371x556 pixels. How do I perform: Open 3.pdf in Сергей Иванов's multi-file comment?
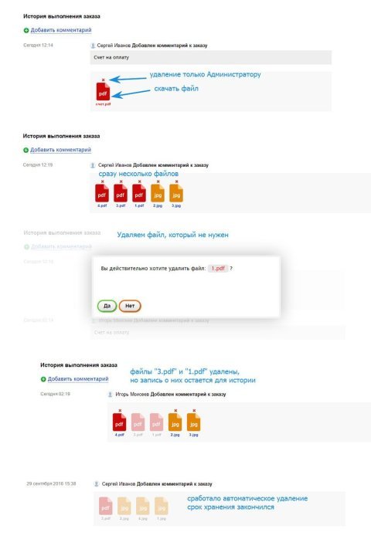pyautogui.click(x=121, y=194)
